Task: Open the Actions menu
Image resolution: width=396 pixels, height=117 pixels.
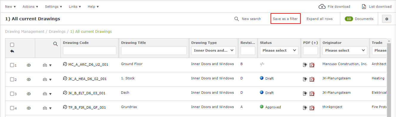Action: 30,7
